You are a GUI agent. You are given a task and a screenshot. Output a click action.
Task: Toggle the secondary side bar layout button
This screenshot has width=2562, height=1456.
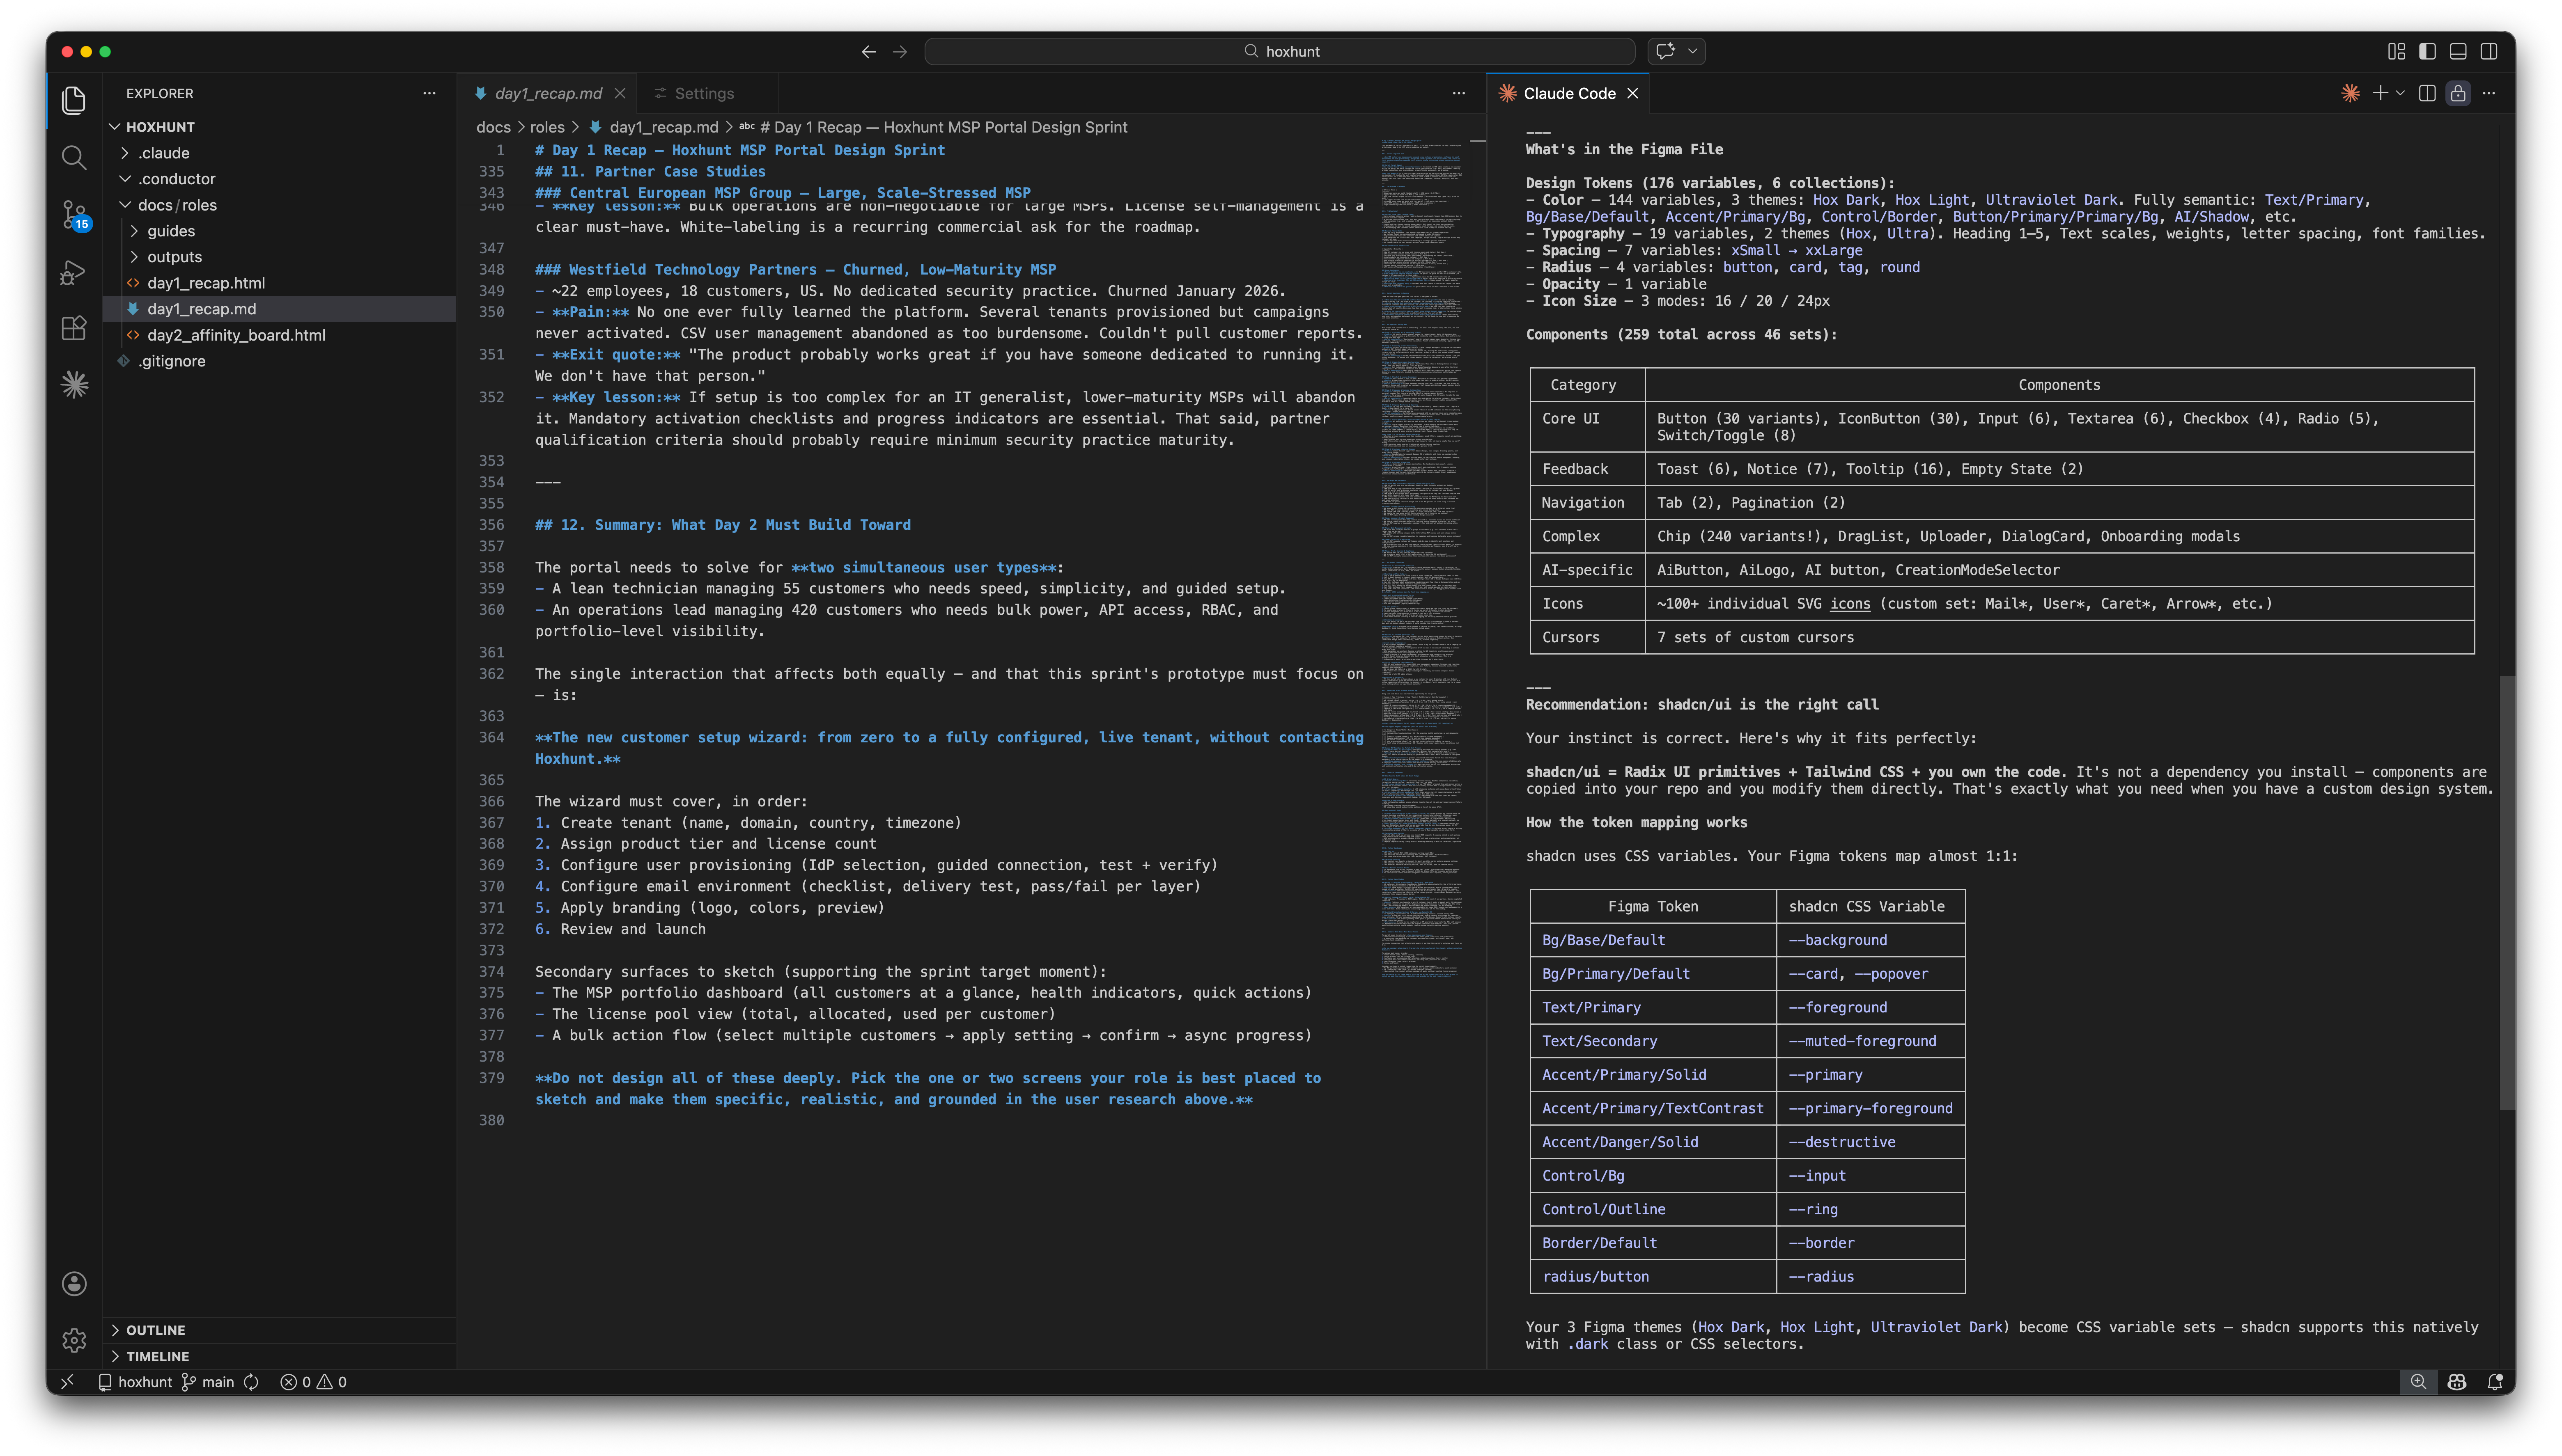coord(2489,51)
